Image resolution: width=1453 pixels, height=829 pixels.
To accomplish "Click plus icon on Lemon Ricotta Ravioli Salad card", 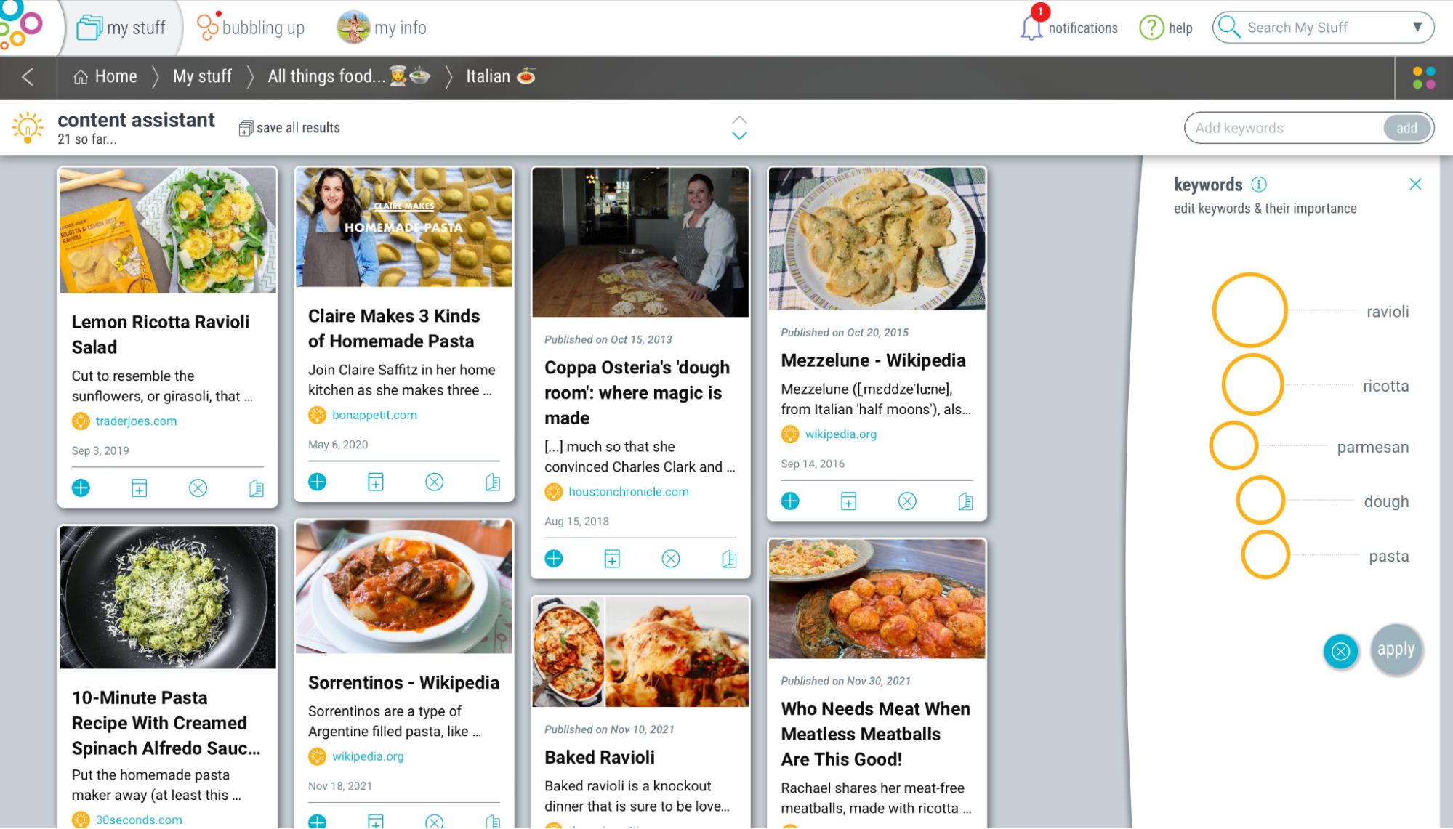I will tap(81, 488).
